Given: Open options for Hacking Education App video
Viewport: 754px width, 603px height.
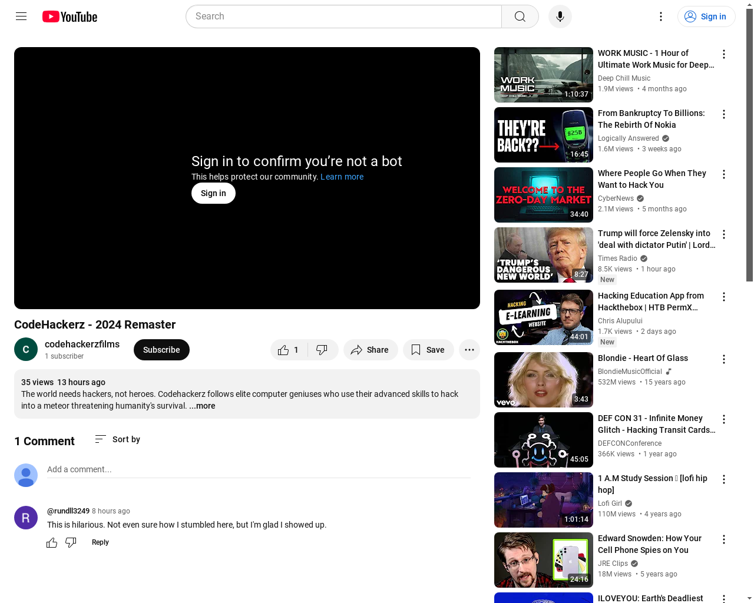Looking at the screenshot, I should click(x=724, y=297).
